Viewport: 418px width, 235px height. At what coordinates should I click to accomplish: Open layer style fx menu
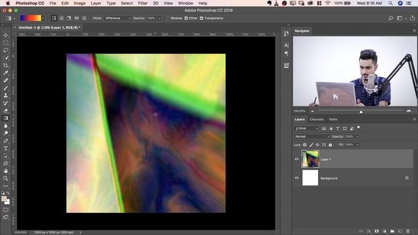[x=369, y=231]
